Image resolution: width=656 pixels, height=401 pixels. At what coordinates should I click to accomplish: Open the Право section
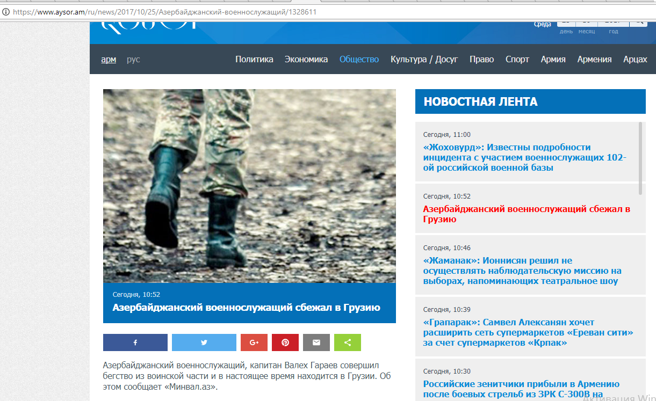[482, 60]
